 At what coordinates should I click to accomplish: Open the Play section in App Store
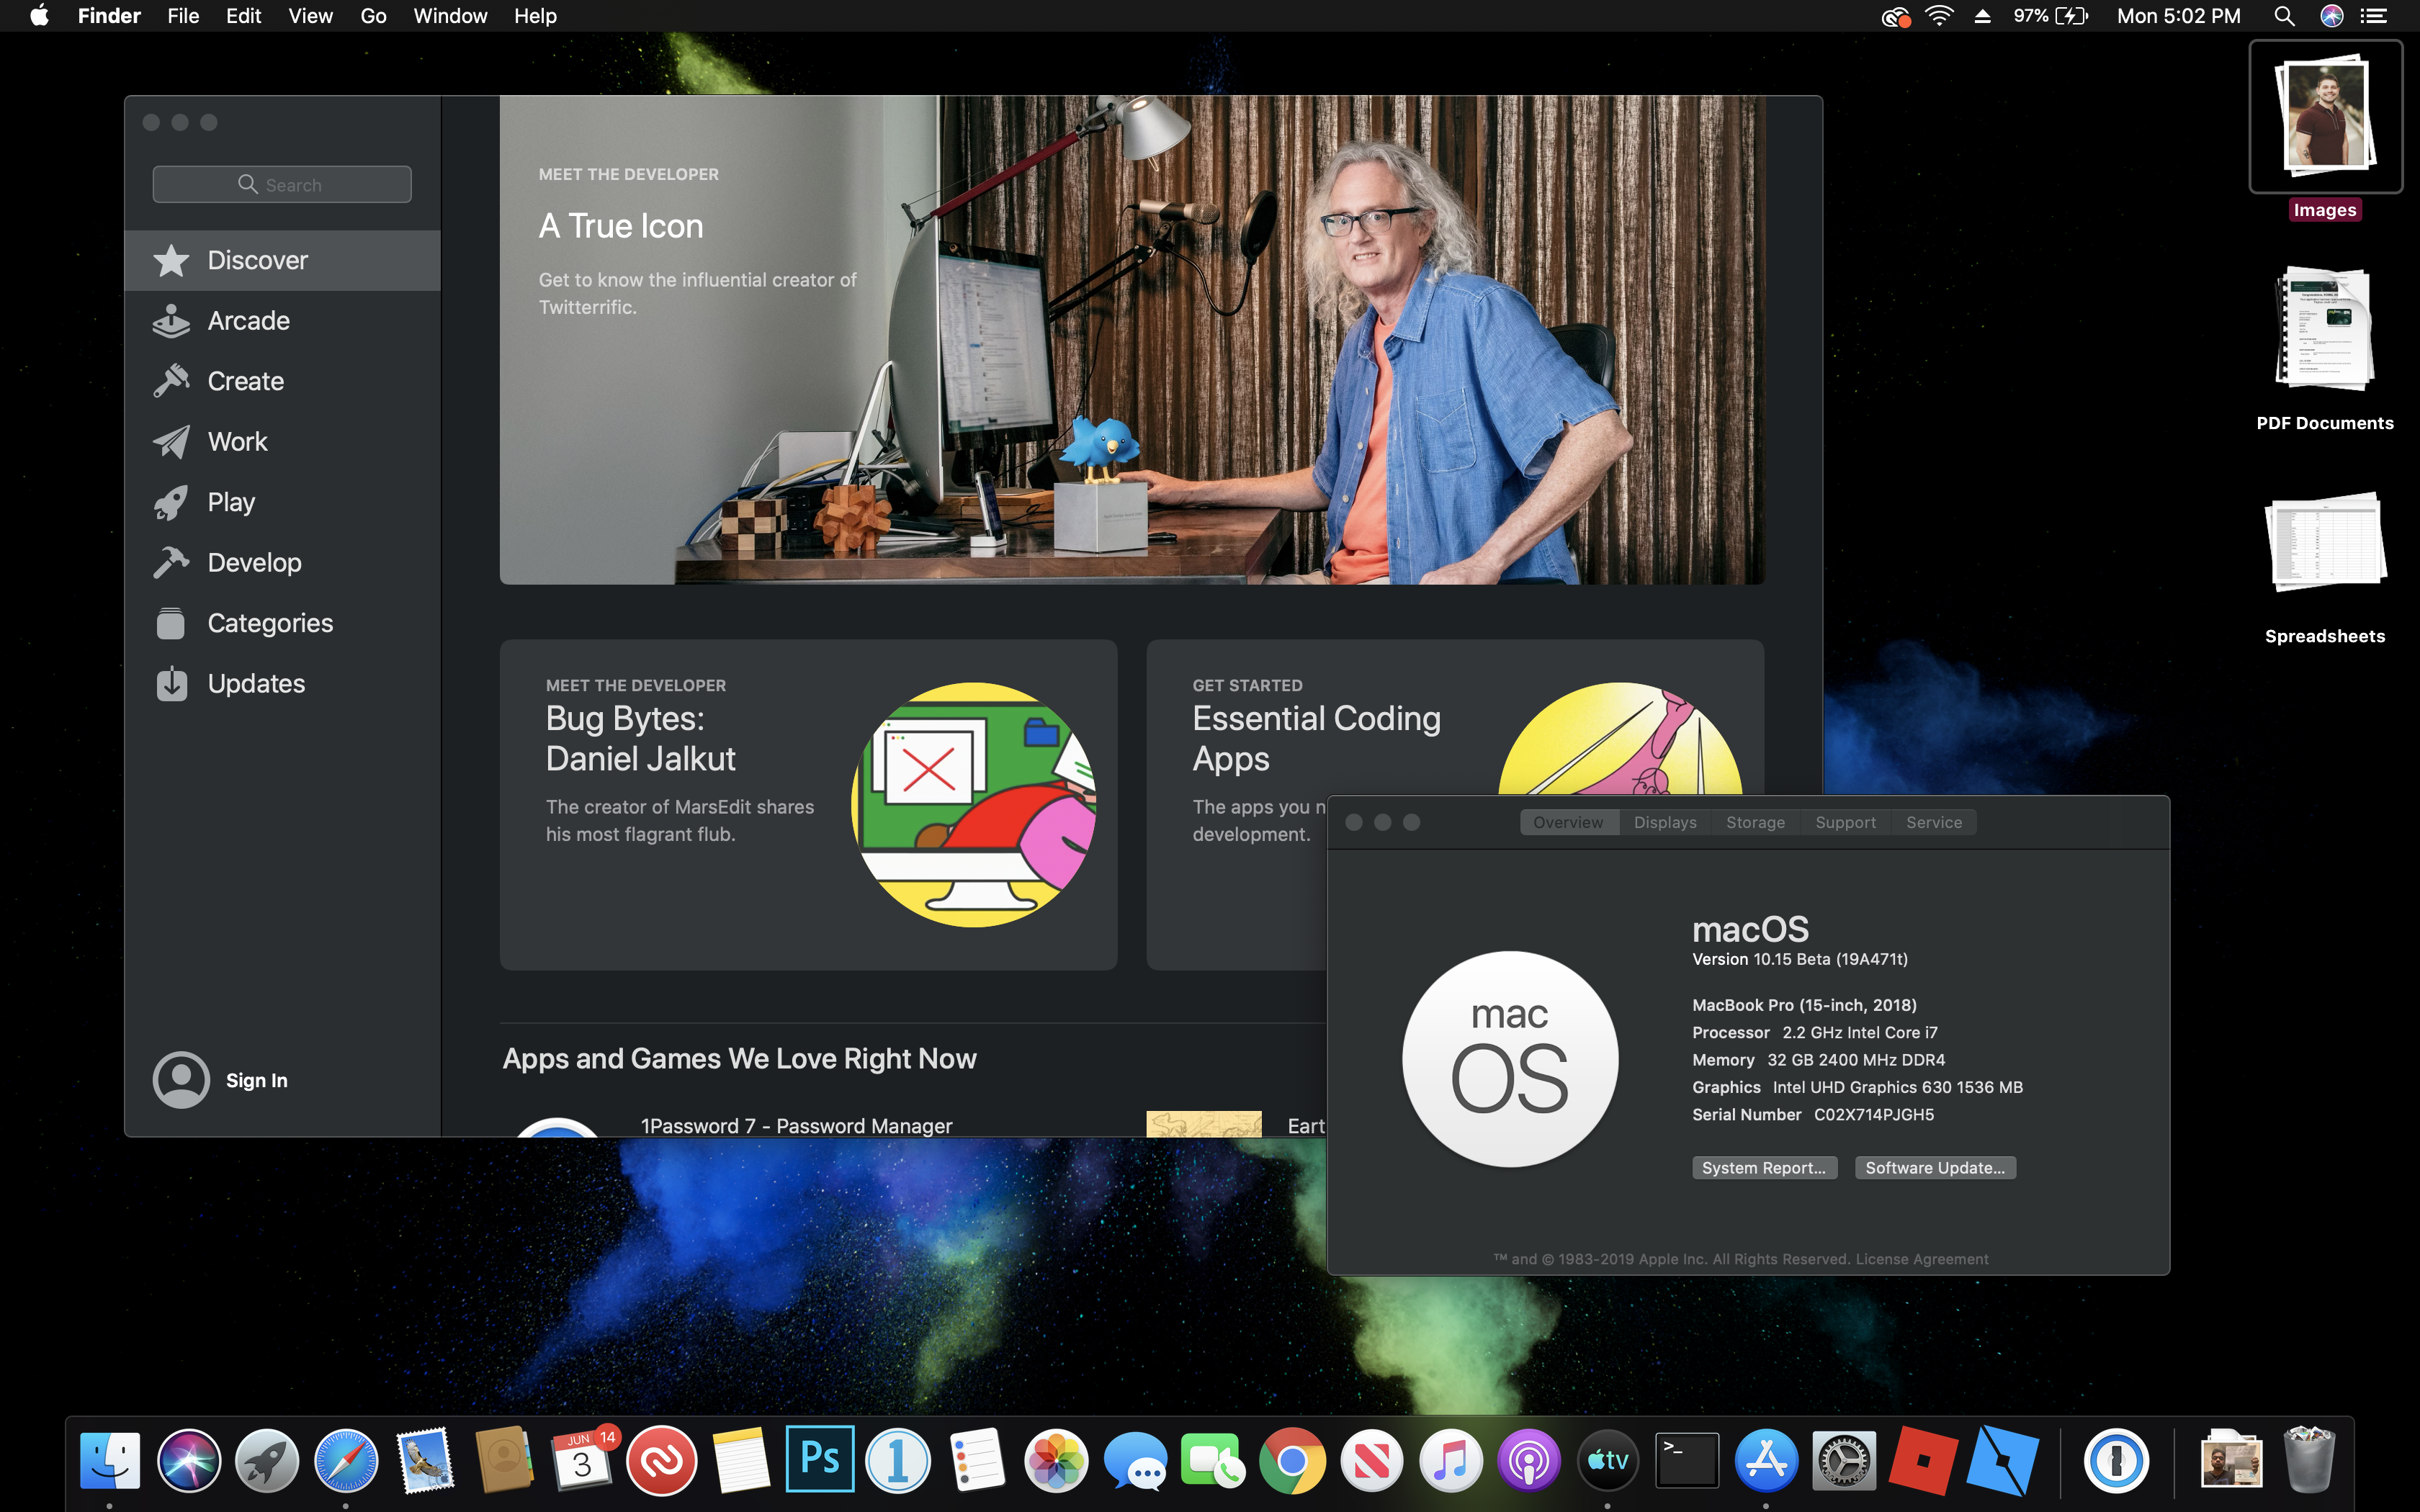(282, 502)
